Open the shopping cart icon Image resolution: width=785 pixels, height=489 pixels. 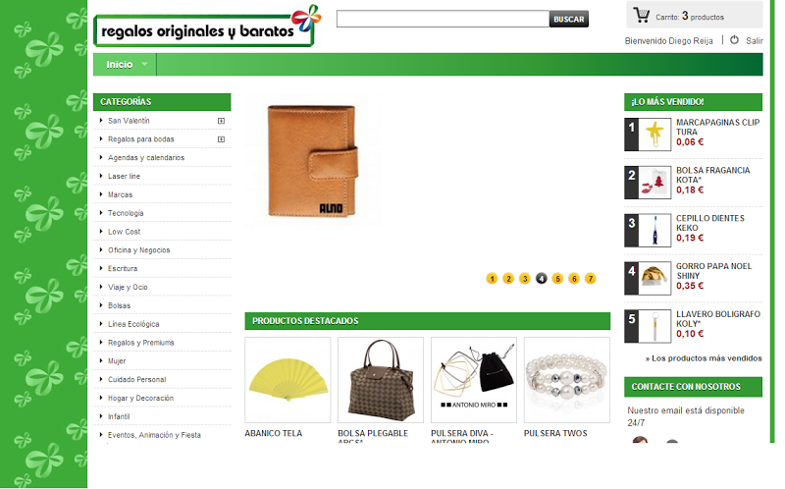click(641, 15)
